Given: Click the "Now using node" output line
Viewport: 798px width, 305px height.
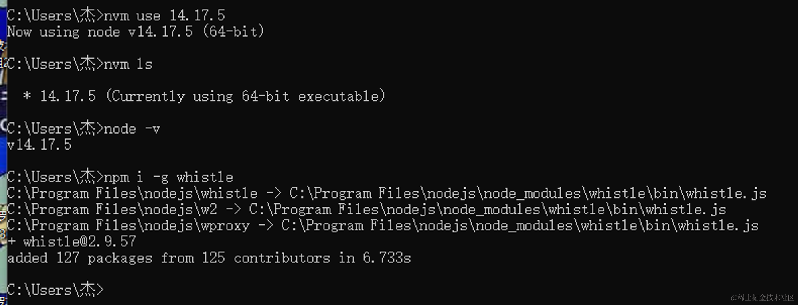Looking at the screenshot, I should pos(63,32).
